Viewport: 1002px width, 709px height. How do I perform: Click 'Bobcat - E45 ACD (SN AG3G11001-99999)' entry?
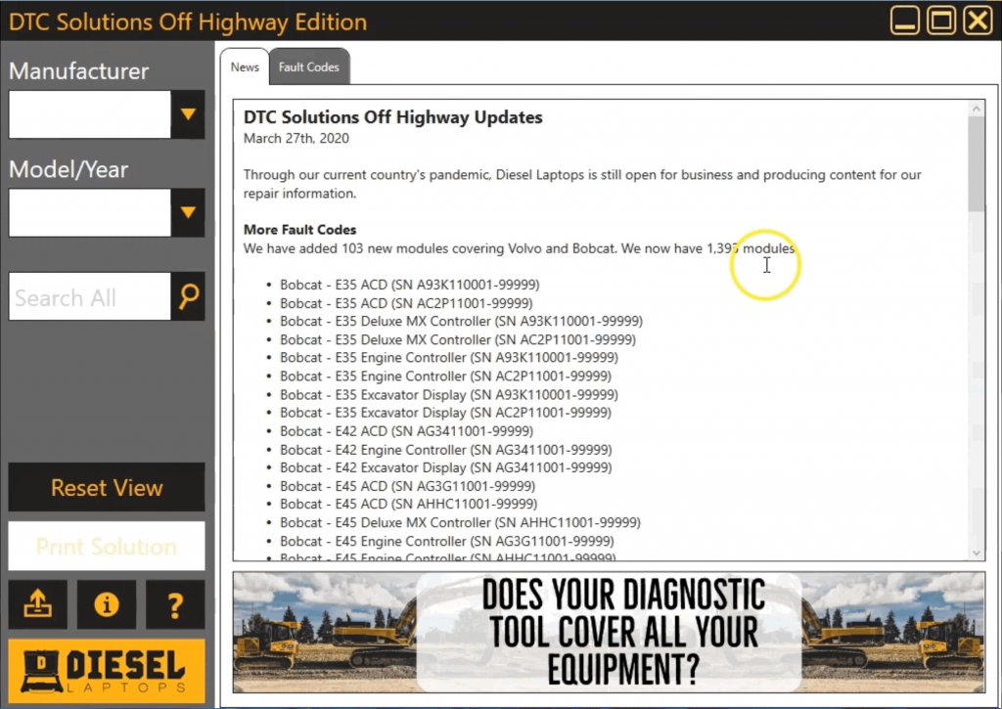[408, 486]
